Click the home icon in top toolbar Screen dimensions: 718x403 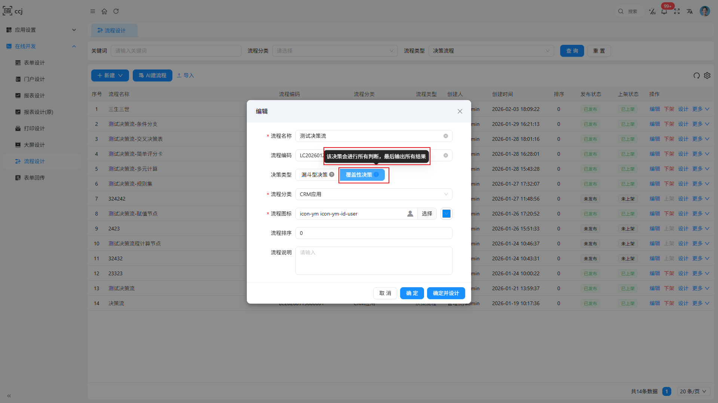coord(104,11)
